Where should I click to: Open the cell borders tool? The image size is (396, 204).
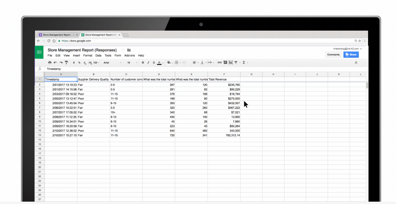tap(177, 63)
